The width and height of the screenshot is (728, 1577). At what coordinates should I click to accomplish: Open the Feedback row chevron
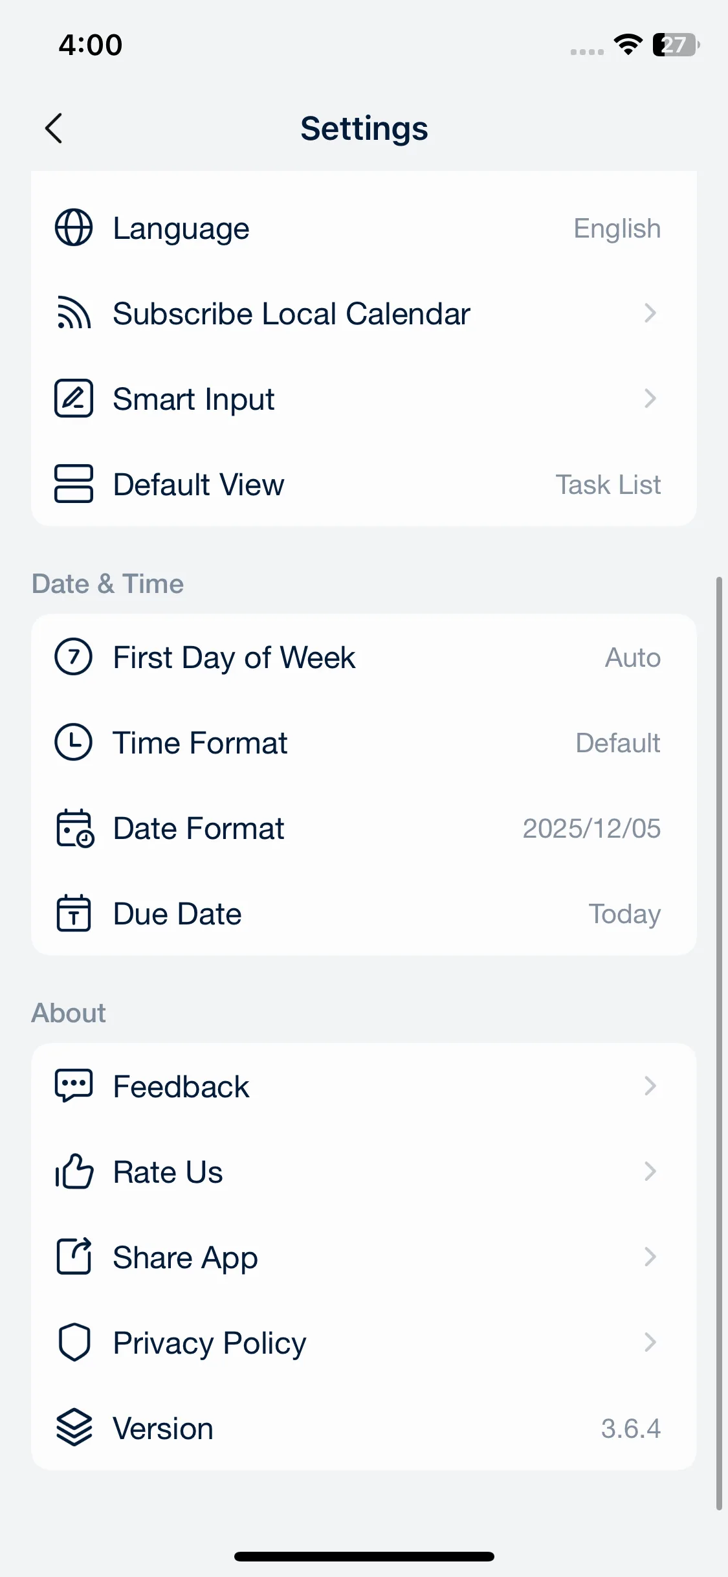(x=650, y=1086)
